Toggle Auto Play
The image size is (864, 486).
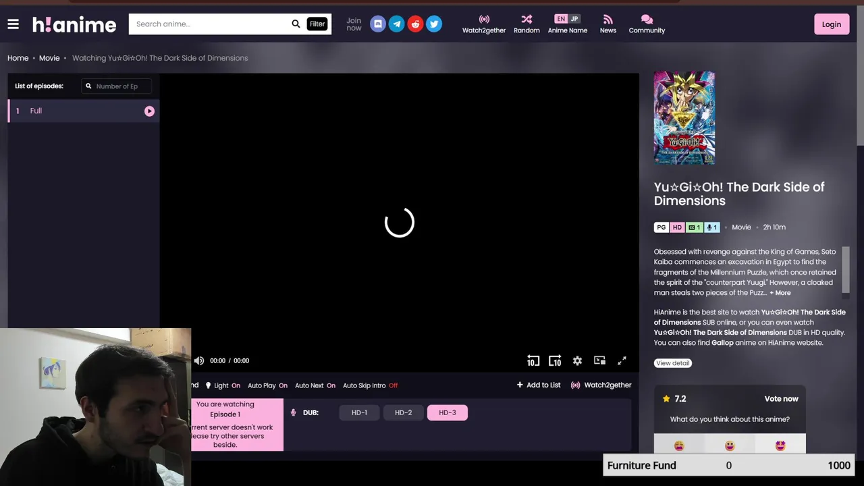(x=267, y=385)
